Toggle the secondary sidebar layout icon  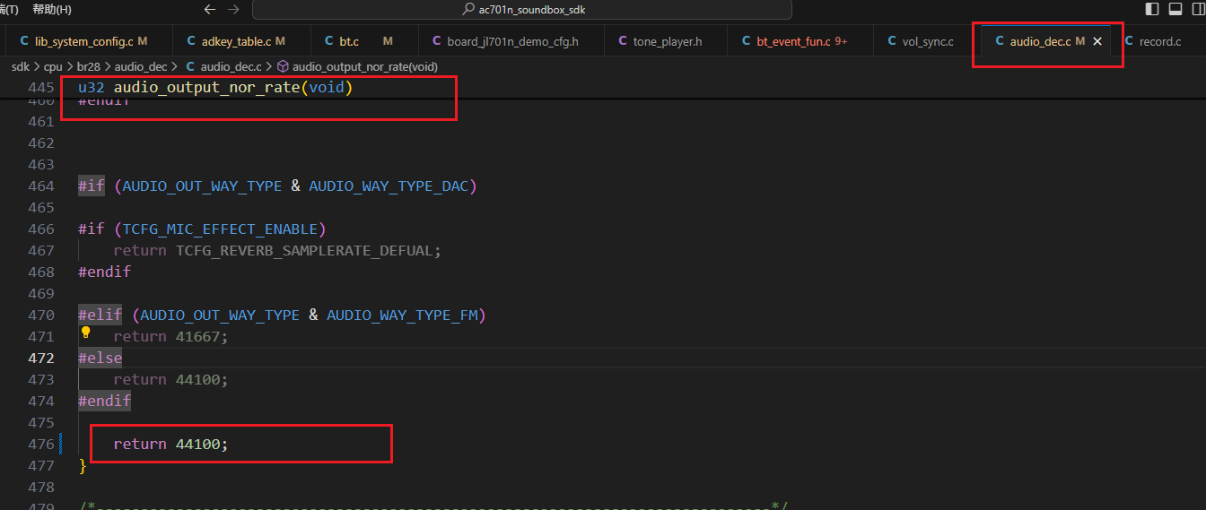coord(1197,9)
